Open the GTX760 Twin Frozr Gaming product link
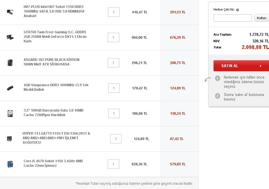269x189 pixels. click(x=55, y=37)
